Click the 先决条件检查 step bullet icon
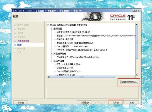The height and width of the screenshot is (112, 152). 15,41
